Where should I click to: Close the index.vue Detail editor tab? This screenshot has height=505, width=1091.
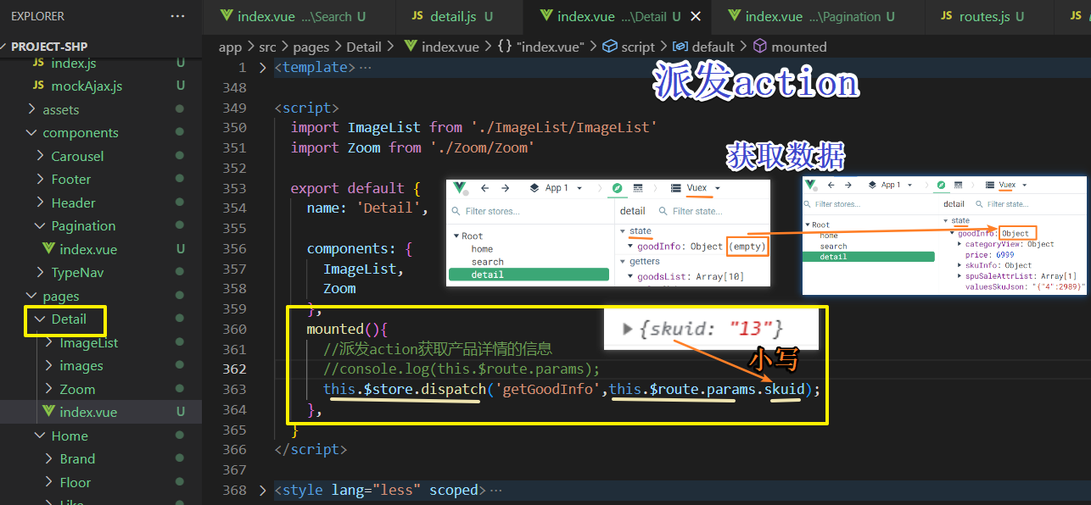[x=697, y=17]
